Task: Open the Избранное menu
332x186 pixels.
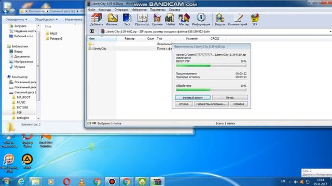Action: point(139,10)
